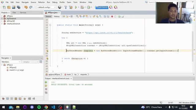Click the green Re-run icon in Output

click(x=46, y=82)
